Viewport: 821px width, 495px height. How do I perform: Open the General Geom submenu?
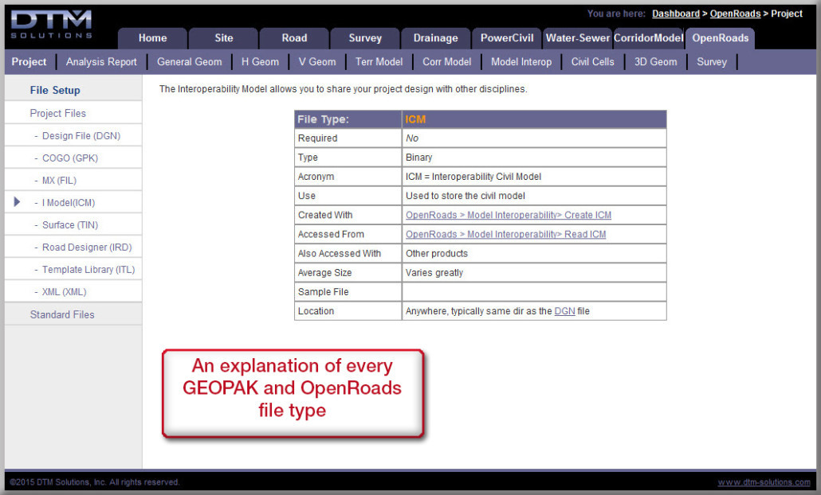pos(190,62)
